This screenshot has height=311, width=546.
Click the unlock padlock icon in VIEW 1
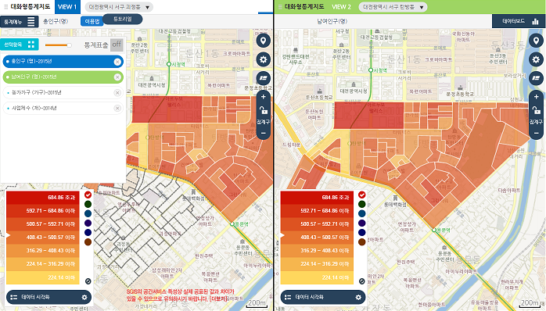pyautogui.click(x=264, y=110)
